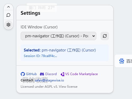The height and width of the screenshot is (99, 132).
Task: Open the chat bubble panel
Action: click(8, 15)
